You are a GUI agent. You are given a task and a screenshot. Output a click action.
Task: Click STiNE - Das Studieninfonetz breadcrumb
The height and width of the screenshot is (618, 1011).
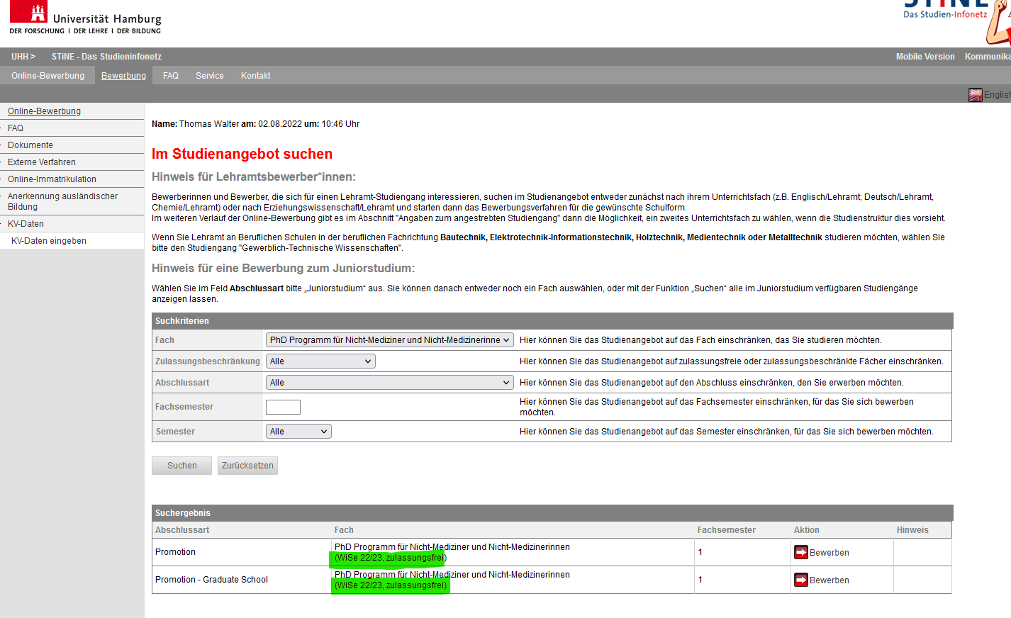click(106, 57)
